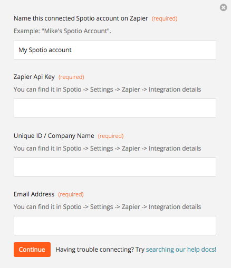Close the Spotio account connection dialog
The image size is (231, 268).
click(x=223, y=7)
